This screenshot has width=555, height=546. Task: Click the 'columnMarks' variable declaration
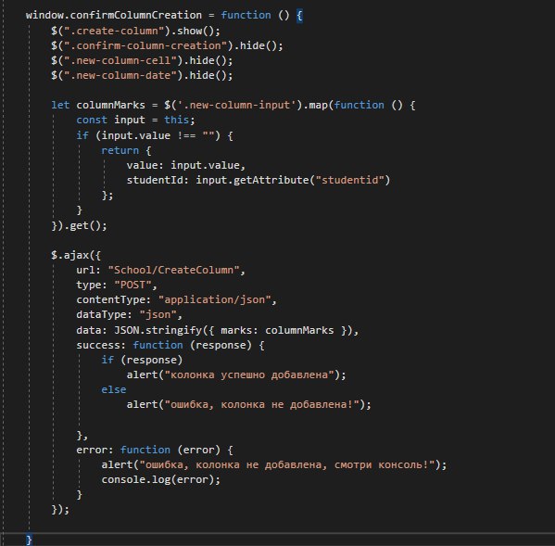(111, 105)
